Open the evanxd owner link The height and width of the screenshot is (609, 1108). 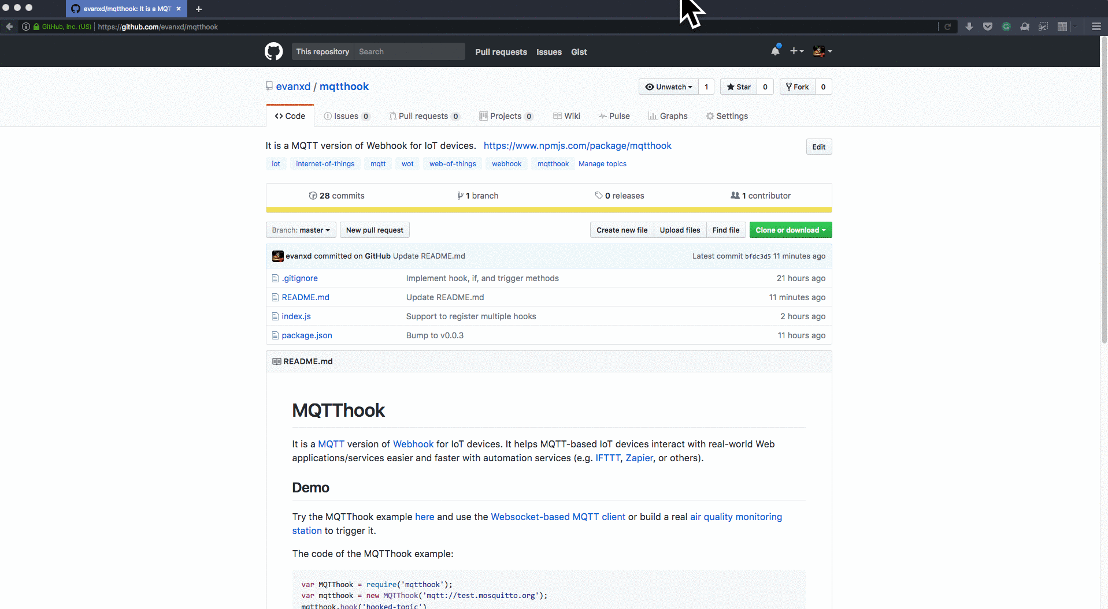293,87
